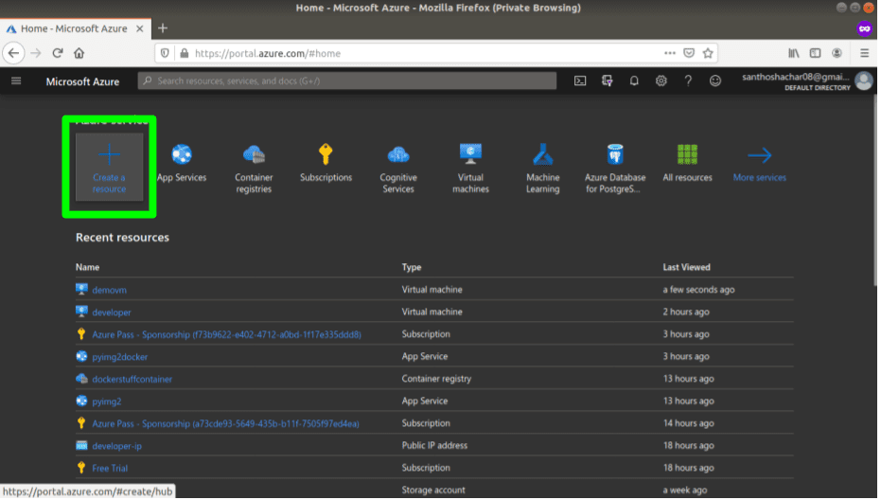881x500 pixels.
Task: Open Firefox application menu
Action: pyautogui.click(x=866, y=53)
